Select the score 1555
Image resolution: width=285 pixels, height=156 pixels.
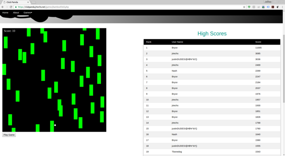pos(258,146)
